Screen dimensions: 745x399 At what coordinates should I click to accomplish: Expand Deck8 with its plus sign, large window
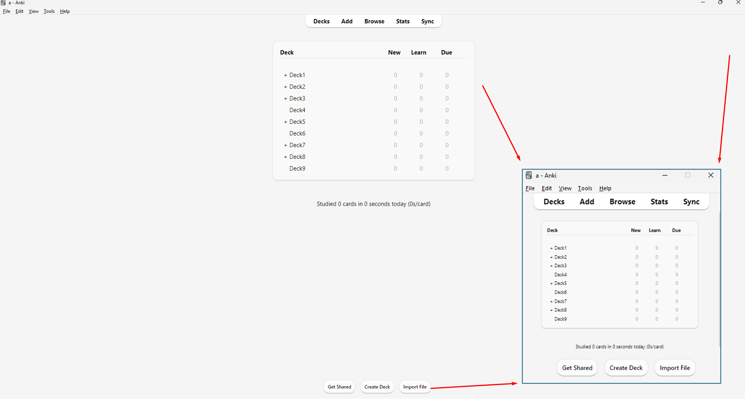click(285, 157)
